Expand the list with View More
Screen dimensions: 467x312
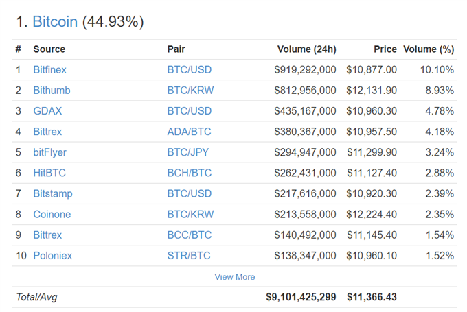tap(235, 277)
